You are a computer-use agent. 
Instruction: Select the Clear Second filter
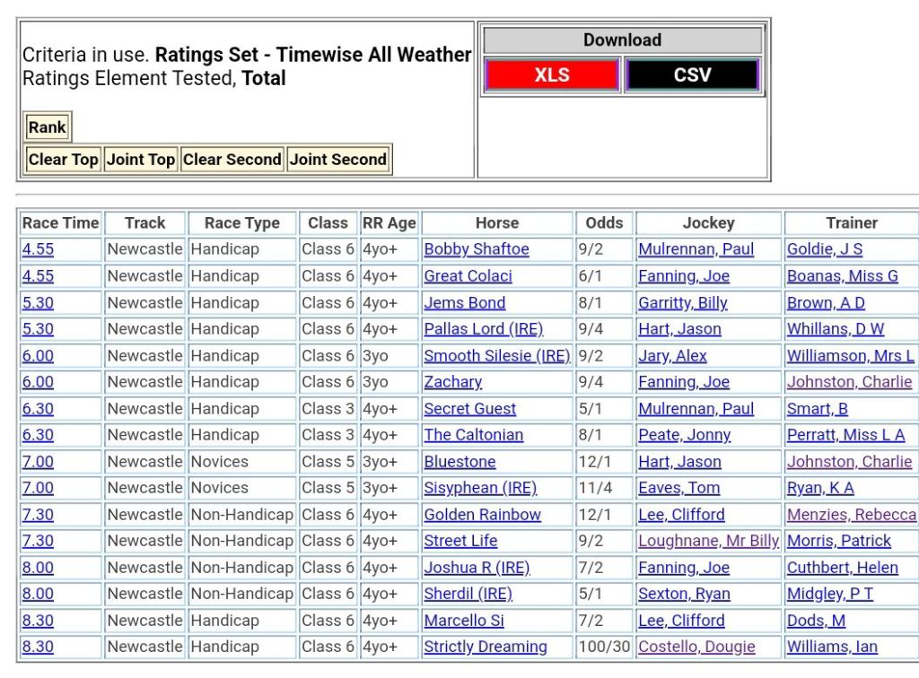232,160
